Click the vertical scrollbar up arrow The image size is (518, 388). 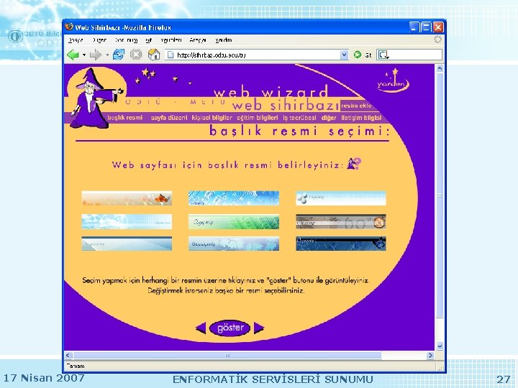440,69
